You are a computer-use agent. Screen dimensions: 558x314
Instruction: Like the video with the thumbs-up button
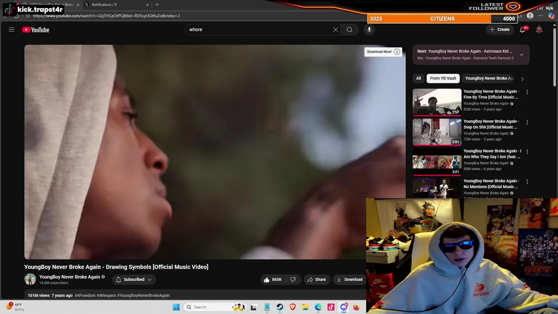tap(272, 280)
